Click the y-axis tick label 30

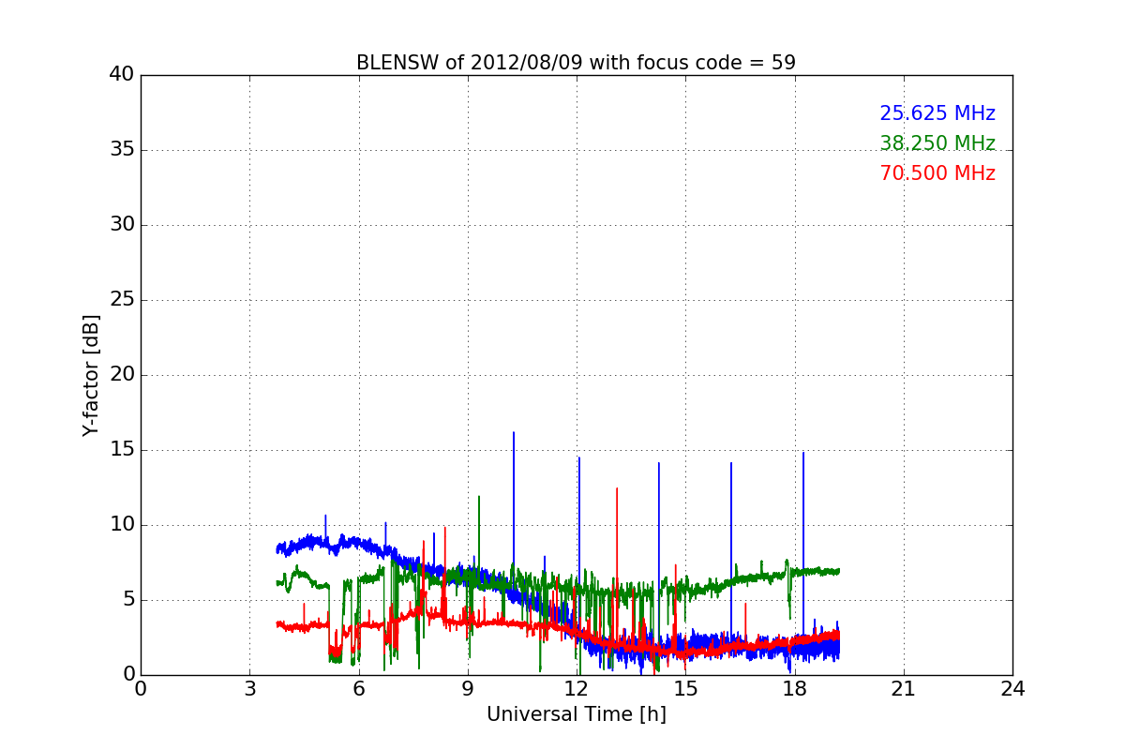point(122,225)
